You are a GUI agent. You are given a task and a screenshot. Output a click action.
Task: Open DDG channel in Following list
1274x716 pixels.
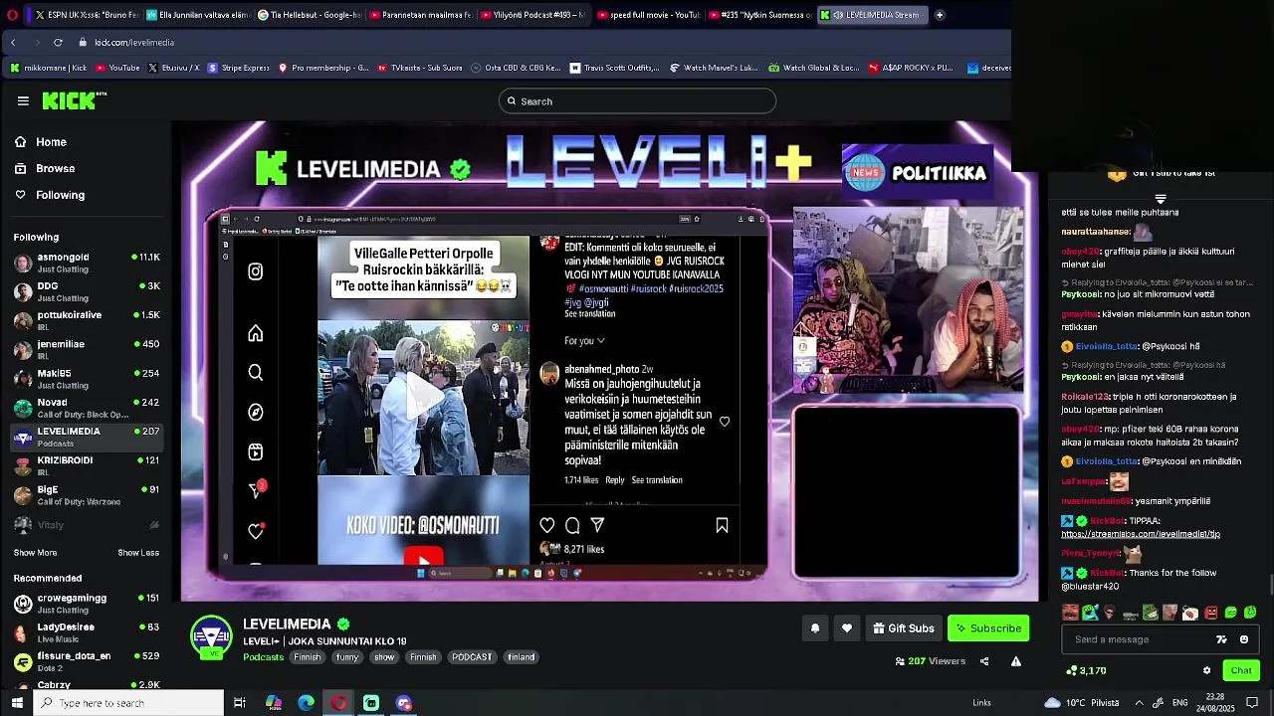pos(86,291)
